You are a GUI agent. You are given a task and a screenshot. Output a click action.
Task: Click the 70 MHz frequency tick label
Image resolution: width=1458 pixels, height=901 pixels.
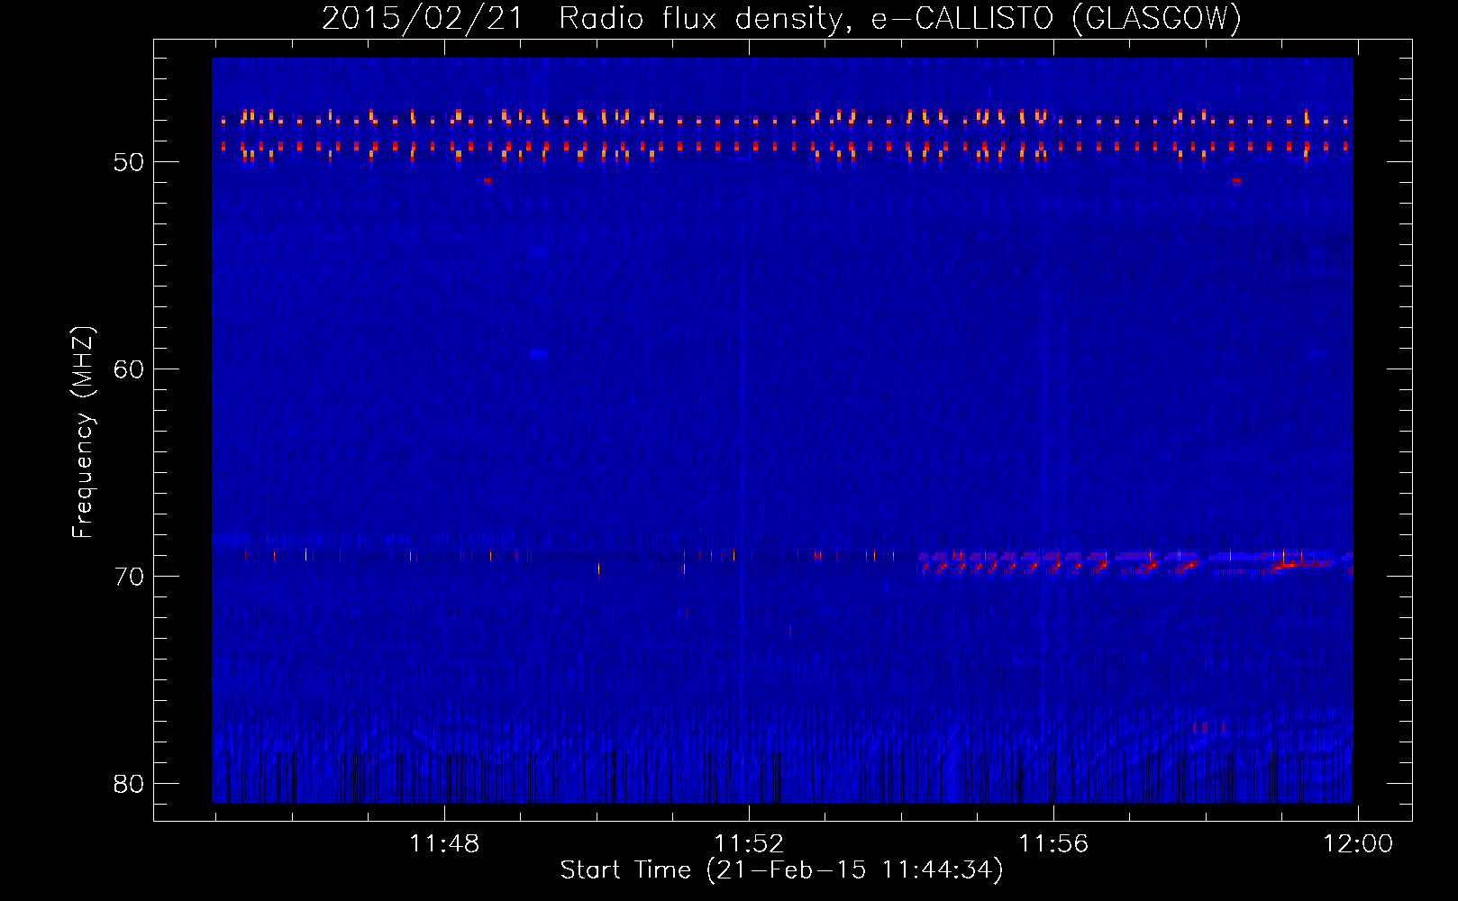(129, 577)
